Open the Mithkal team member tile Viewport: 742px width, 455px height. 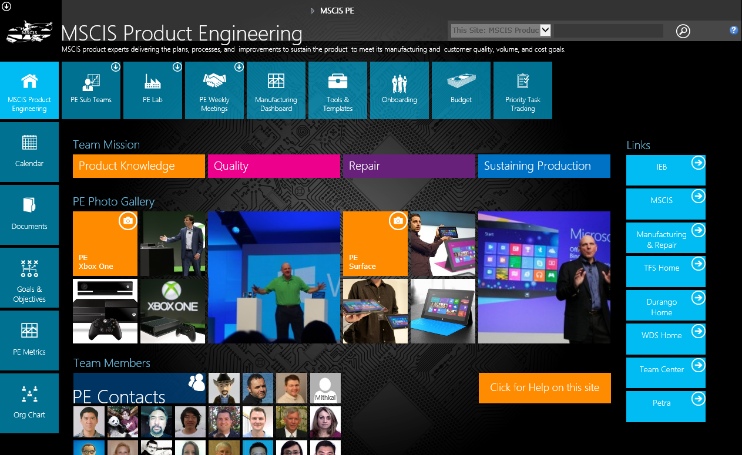[325, 388]
